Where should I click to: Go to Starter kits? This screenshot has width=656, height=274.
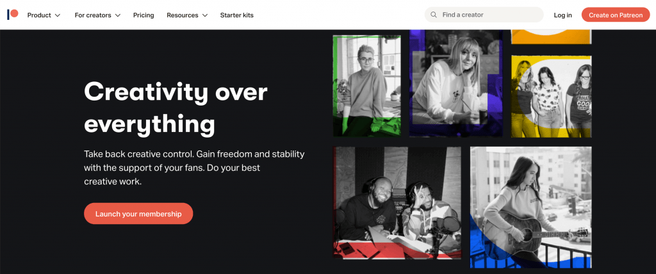[237, 15]
